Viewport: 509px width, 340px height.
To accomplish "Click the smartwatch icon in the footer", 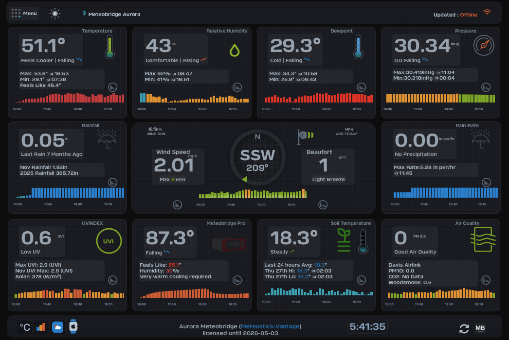I will [73, 327].
